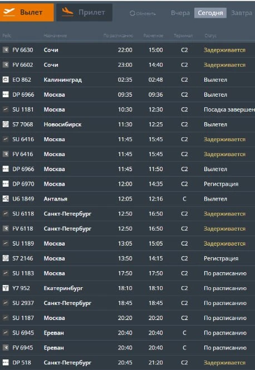Click the Aeroflot icon beside SU 1181
Screen dimensions: 255x370
6,109
